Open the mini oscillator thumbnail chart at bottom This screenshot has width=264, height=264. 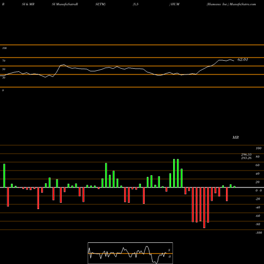click(130, 253)
